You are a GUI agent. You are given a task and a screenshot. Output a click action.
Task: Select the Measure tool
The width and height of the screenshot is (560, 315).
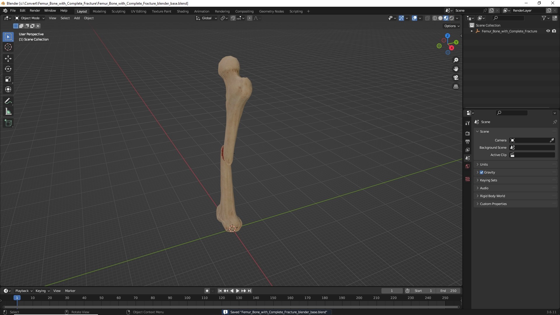[x=8, y=111]
